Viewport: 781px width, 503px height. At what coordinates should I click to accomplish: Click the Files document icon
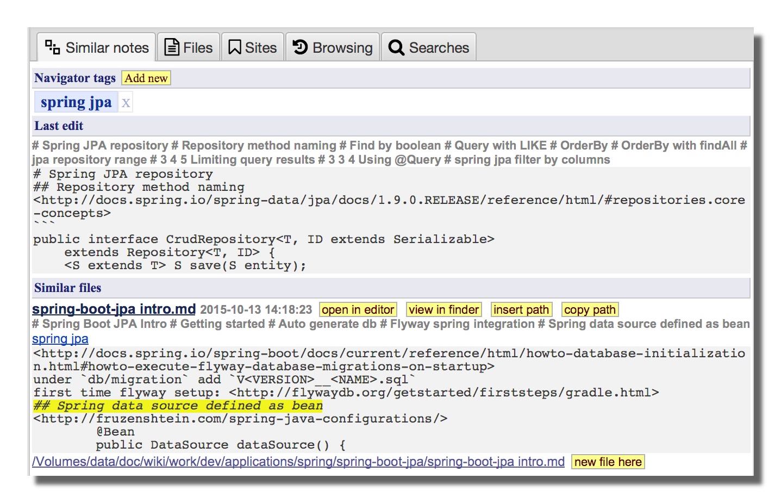coord(172,47)
